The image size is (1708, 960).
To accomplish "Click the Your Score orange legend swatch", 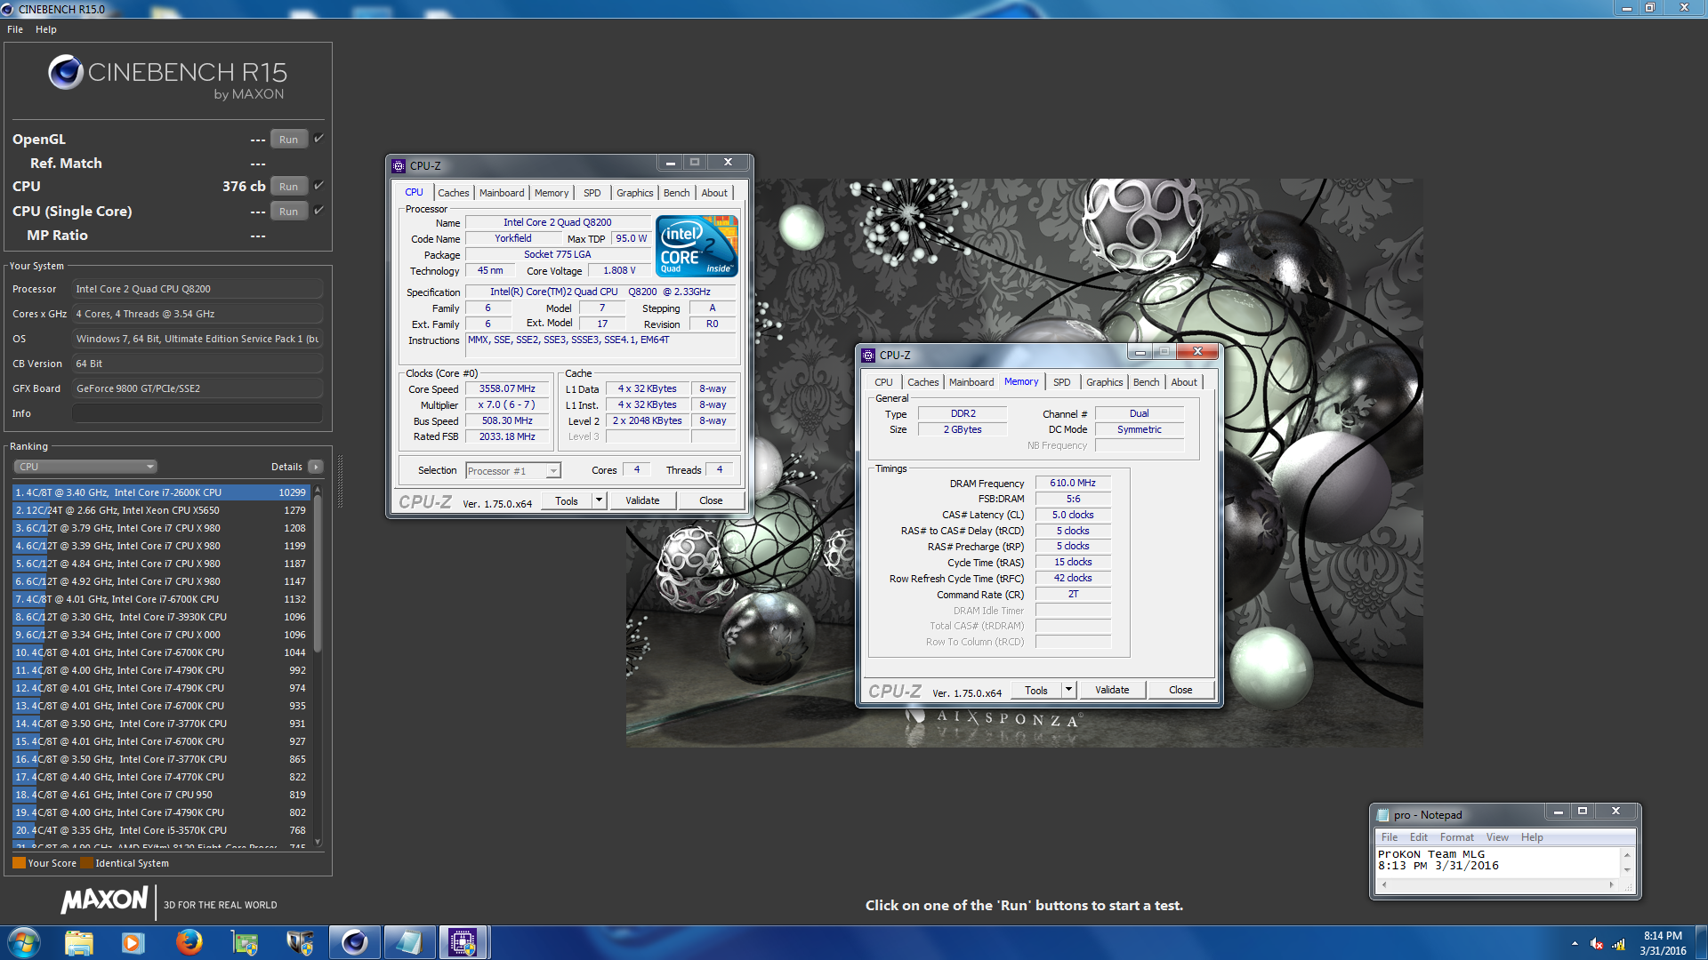I will point(19,863).
